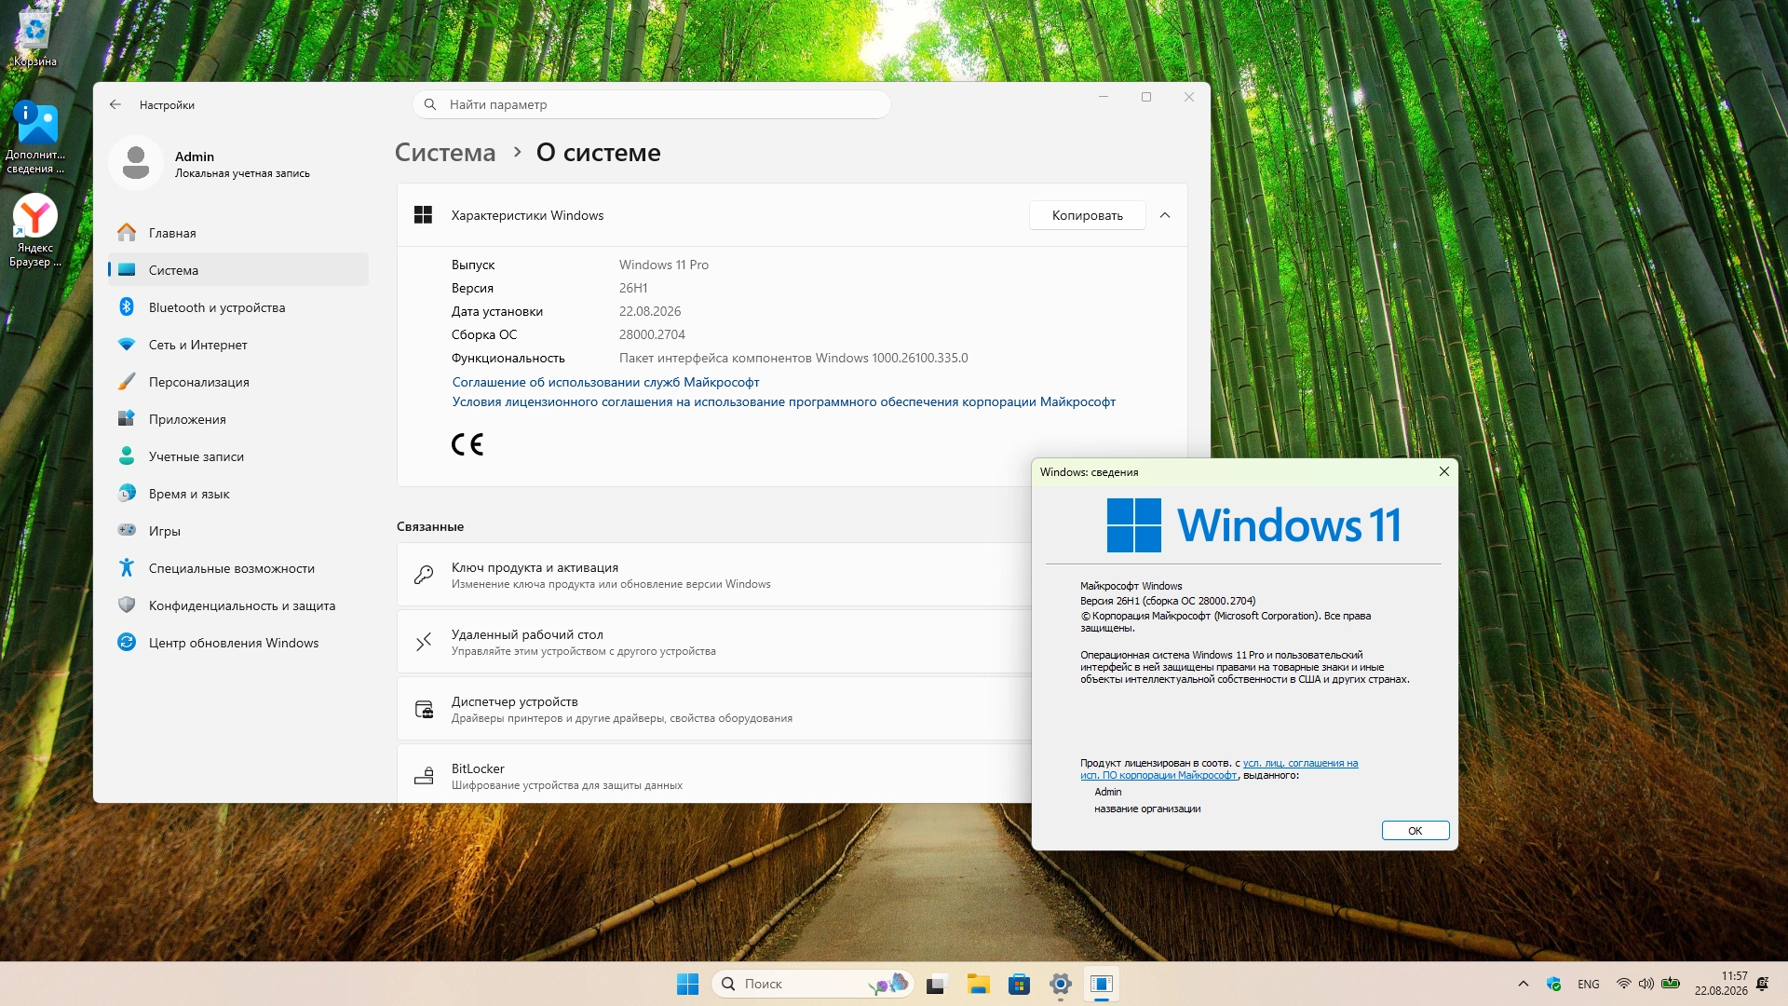Switch to the winver window taskbar icon
The image size is (1788, 1006).
pyautogui.click(x=1102, y=984)
